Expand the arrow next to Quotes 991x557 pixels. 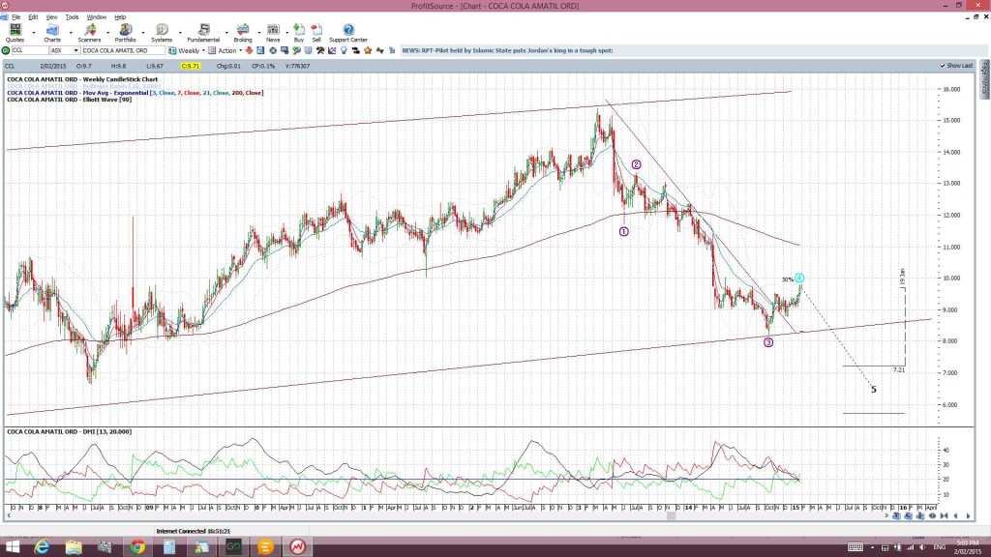tap(34, 32)
